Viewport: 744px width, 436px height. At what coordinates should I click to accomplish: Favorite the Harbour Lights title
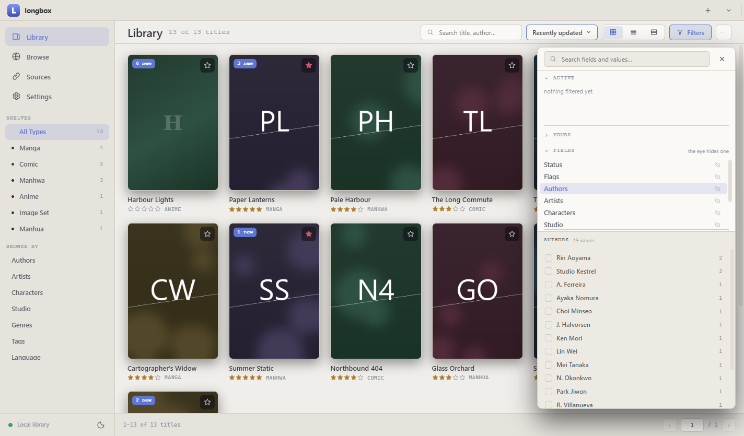(207, 65)
